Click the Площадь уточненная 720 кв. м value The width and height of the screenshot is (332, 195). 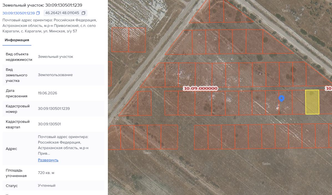[x=46, y=173]
